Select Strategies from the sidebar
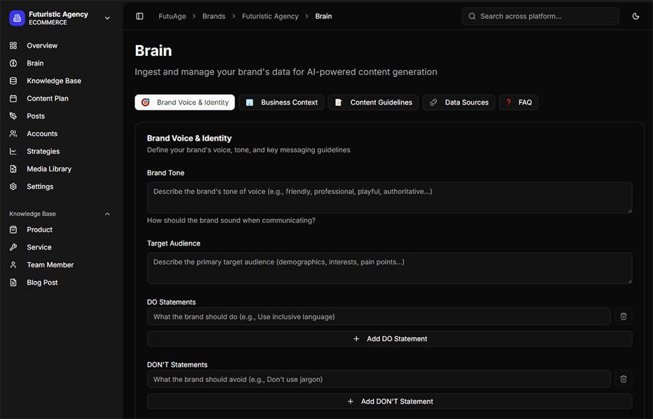Viewport: 653px width, 419px height. click(43, 151)
